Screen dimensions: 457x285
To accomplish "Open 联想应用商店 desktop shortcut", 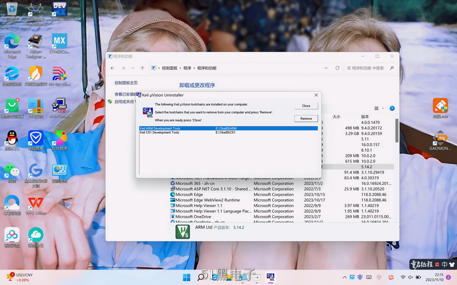I will coord(12,108).
